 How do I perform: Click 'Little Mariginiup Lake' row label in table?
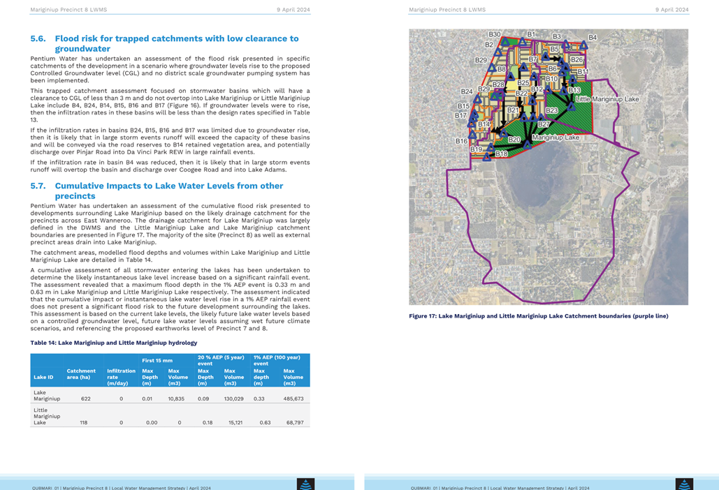(x=47, y=416)
